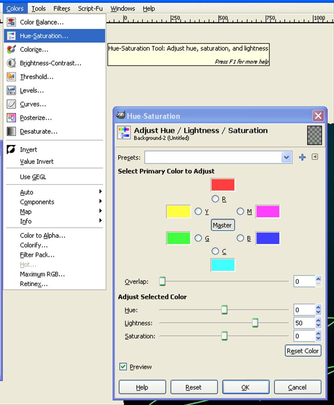This screenshot has height=405, width=334.
Task: Open the presets options arrow icon
Action: [x=315, y=157]
